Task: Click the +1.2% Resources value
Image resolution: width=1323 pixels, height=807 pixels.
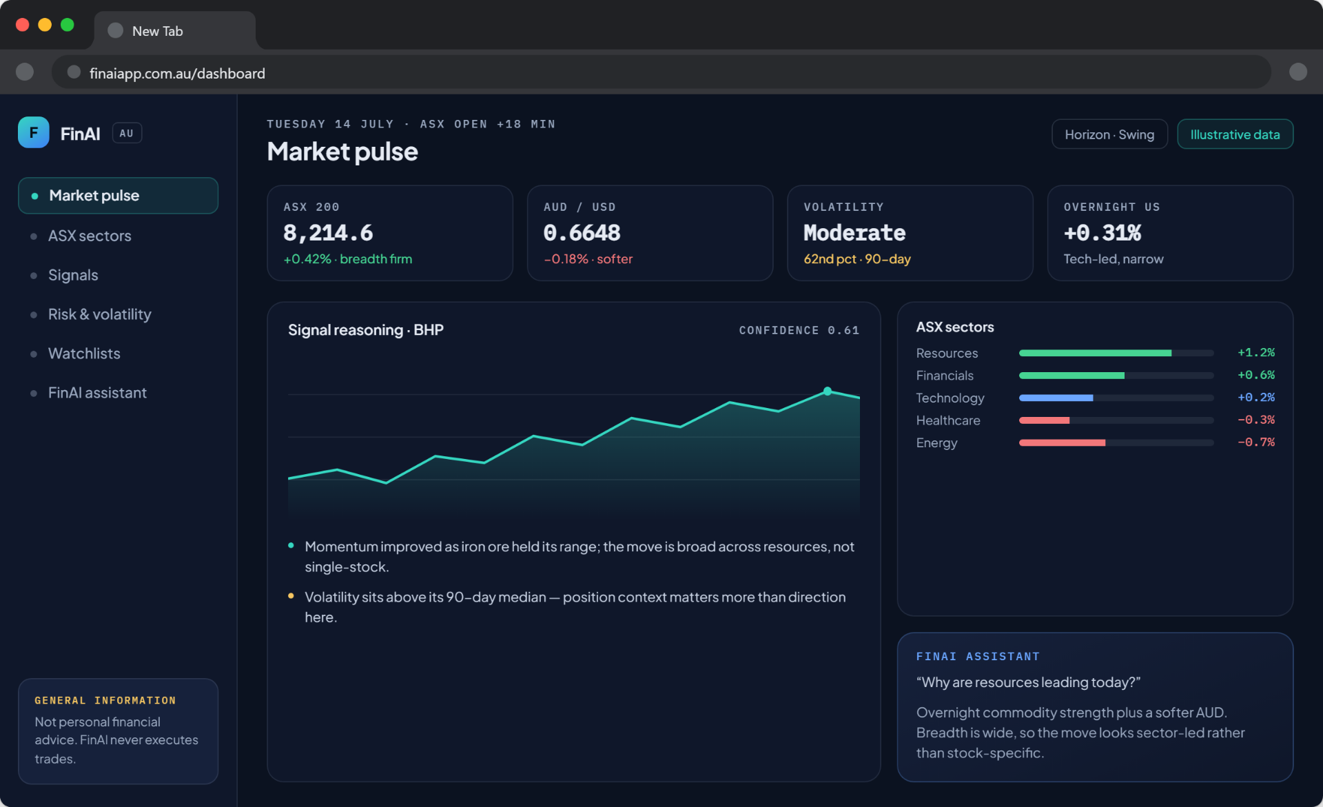Action: (1256, 353)
